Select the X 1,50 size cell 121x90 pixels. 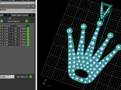tap(6, 39)
